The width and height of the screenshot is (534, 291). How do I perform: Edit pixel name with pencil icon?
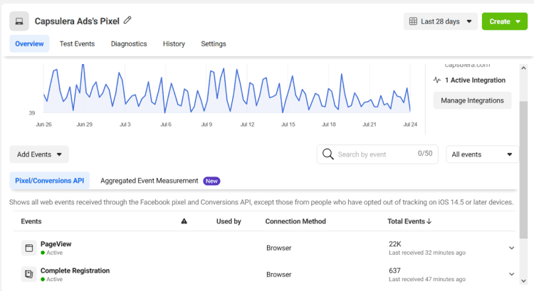(127, 21)
